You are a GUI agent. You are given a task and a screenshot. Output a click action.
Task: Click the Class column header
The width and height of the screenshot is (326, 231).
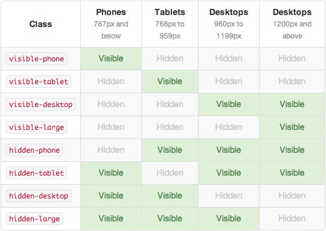[x=40, y=24]
